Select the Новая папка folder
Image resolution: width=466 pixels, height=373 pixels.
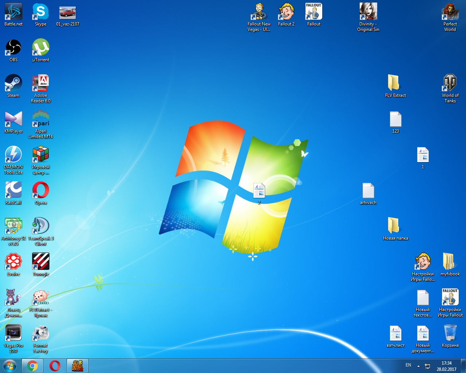396,229
